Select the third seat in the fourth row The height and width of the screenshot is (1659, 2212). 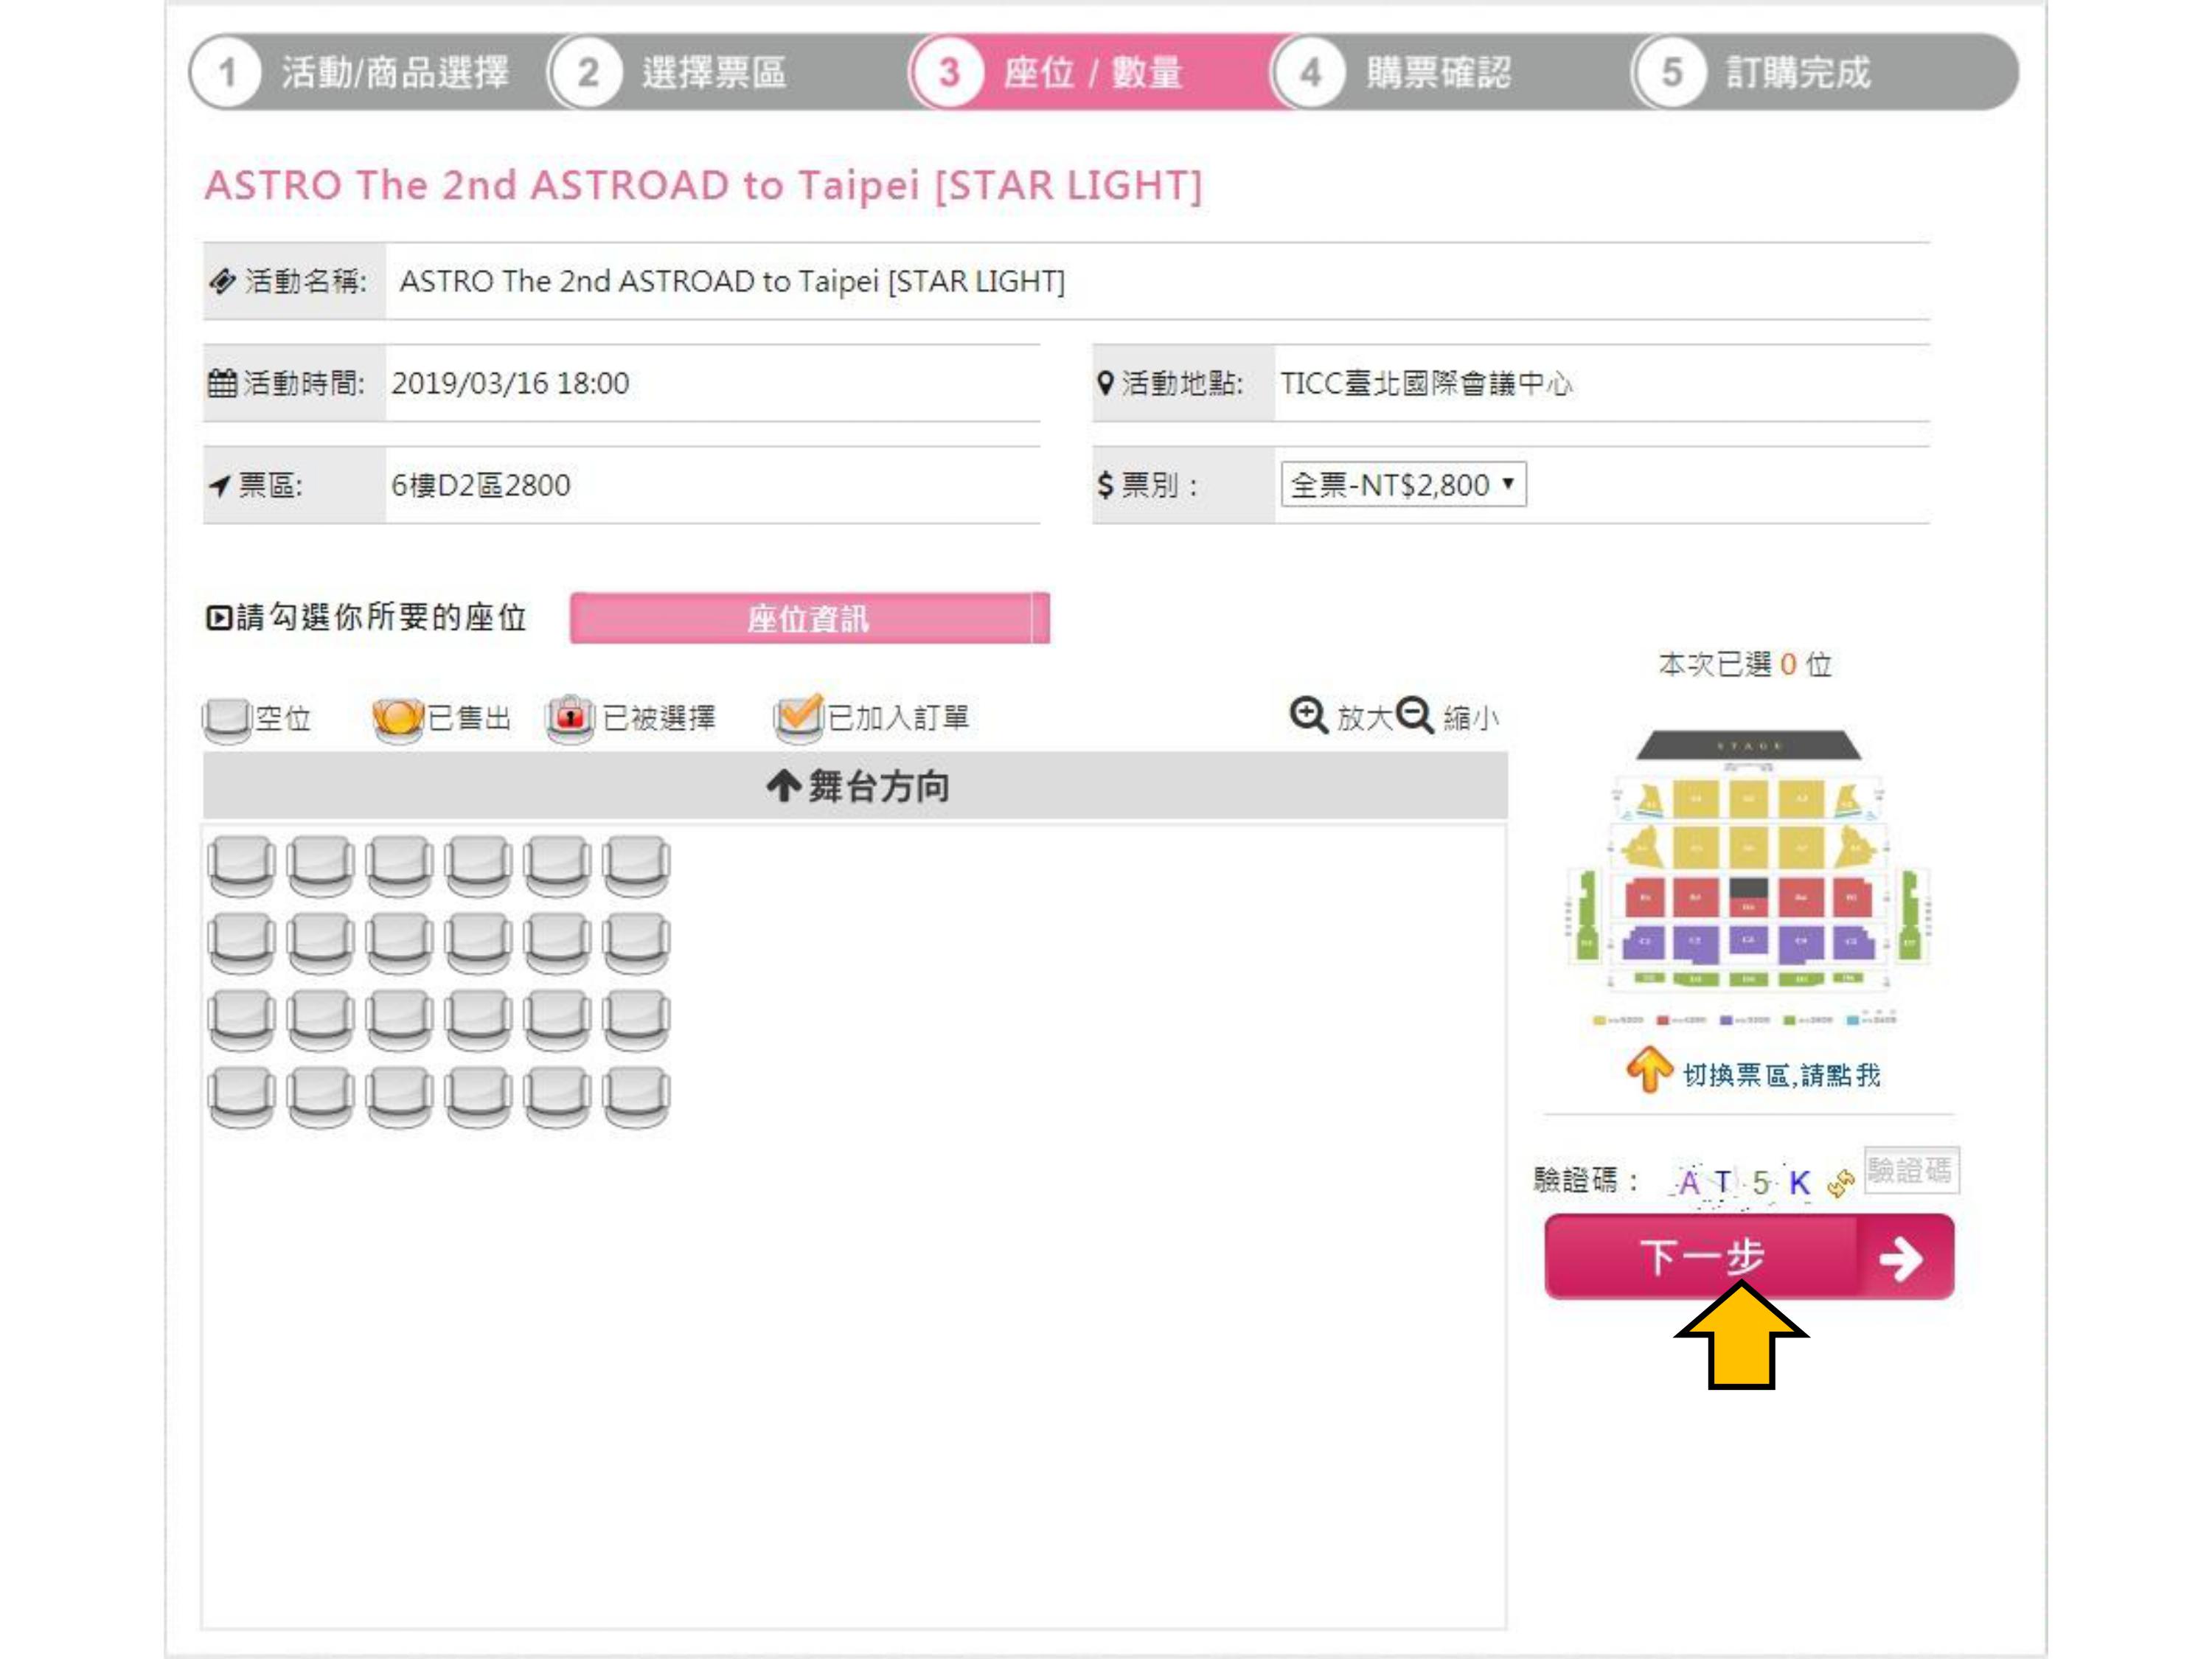click(x=399, y=1097)
